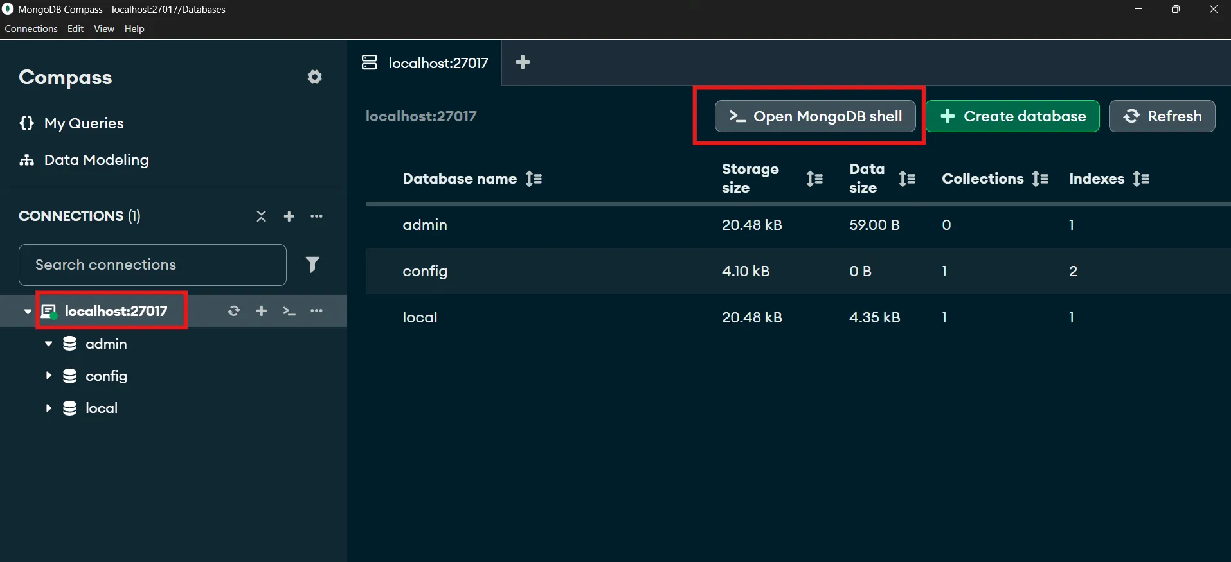Open connections filter funnel icon
This screenshot has height=562, width=1231.
click(312, 265)
